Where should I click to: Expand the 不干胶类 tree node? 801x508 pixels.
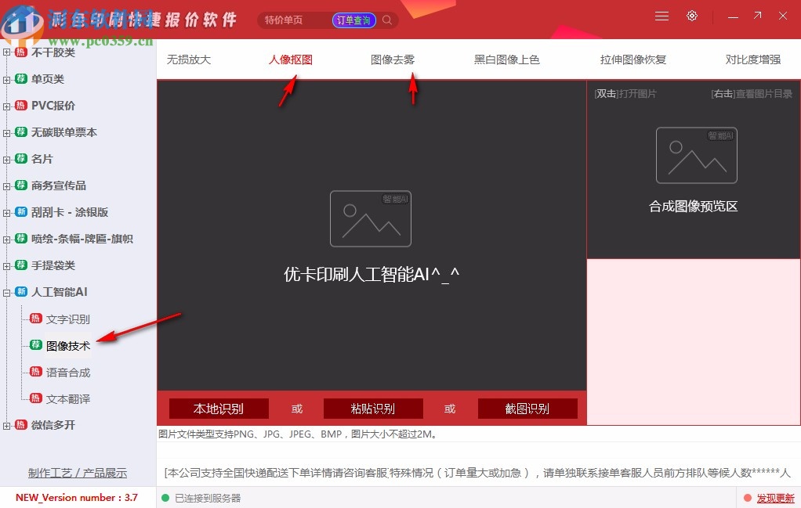(6, 52)
